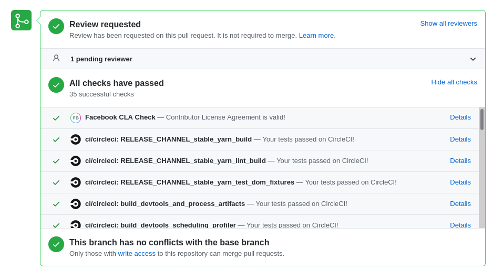Open the write access link
Image resolution: width=493 pixels, height=271 pixels.
(x=137, y=254)
